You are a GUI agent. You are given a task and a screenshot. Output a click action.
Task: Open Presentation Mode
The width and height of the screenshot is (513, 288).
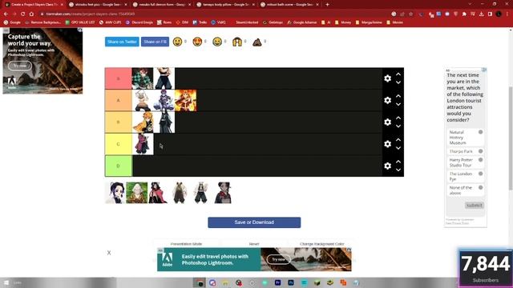[186, 244]
